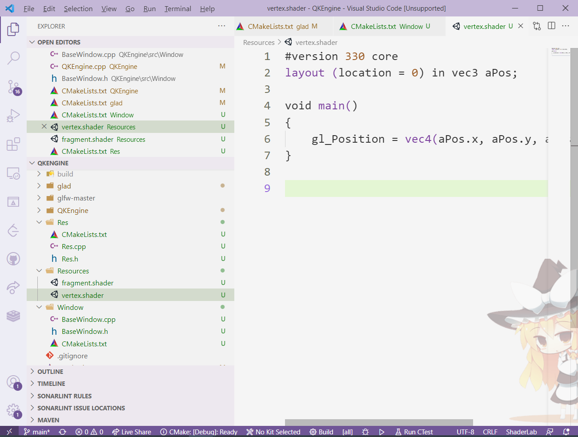Open the File menu
578x437 pixels.
pos(29,8)
